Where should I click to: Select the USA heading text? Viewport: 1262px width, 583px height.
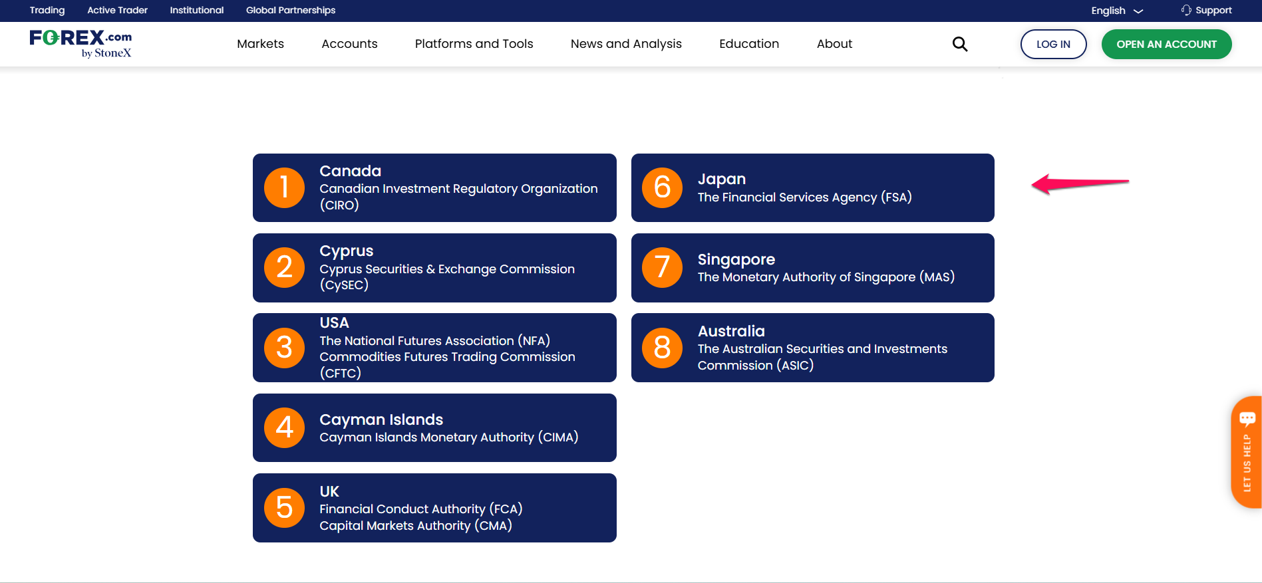(334, 322)
